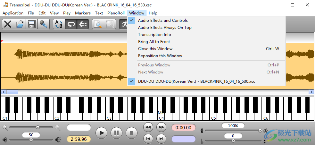Click the microphone record icon

point(44,24)
